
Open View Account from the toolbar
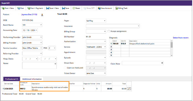tap(105, 8)
